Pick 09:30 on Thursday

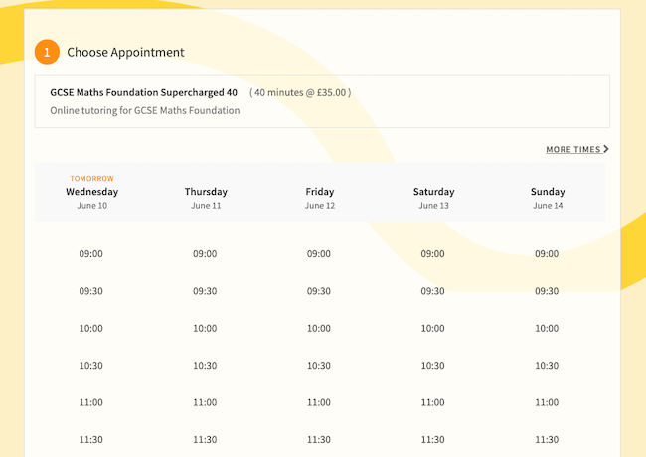[x=205, y=291]
